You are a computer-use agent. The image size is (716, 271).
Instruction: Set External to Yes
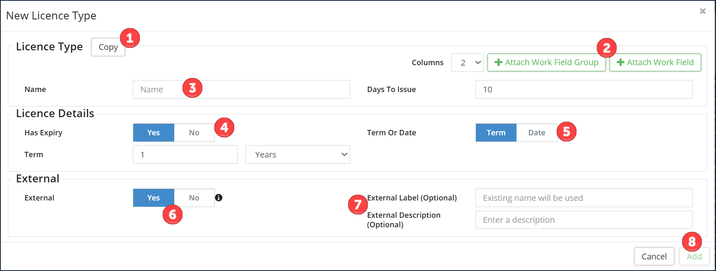click(x=154, y=198)
